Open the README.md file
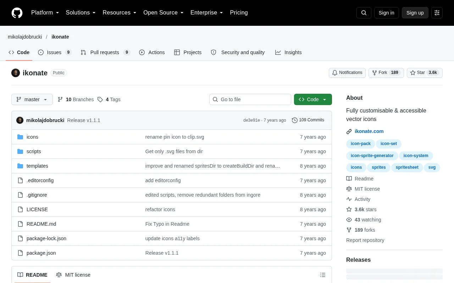This screenshot has height=283, width=454. pos(41,224)
